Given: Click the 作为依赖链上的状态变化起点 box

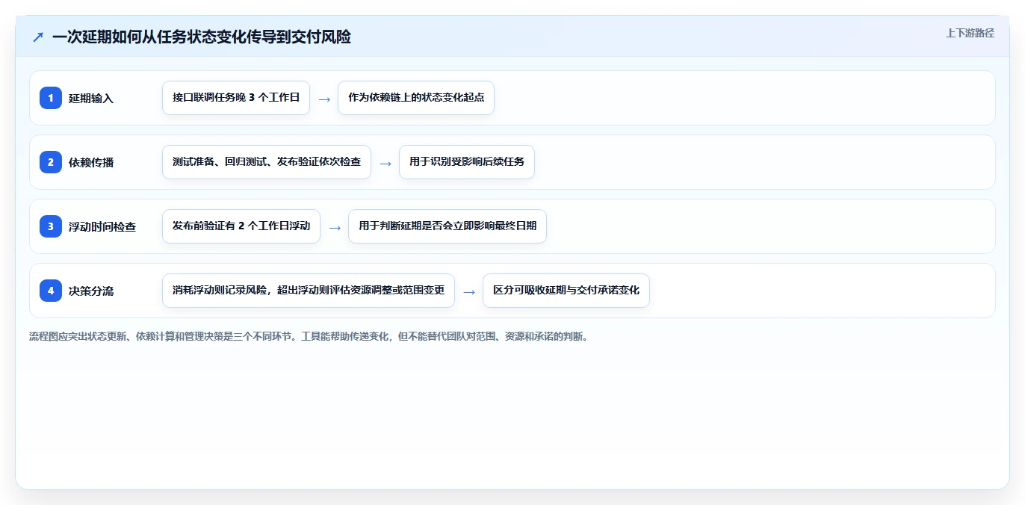Looking at the screenshot, I should 416,98.
